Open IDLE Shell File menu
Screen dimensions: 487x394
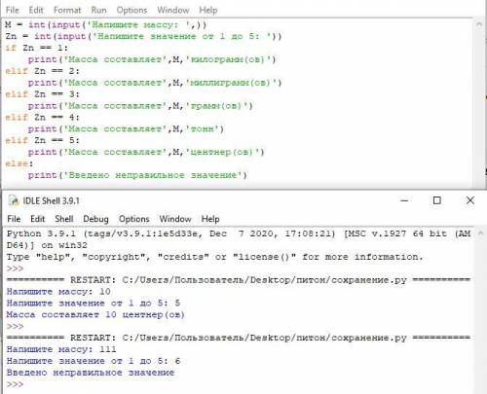point(14,219)
